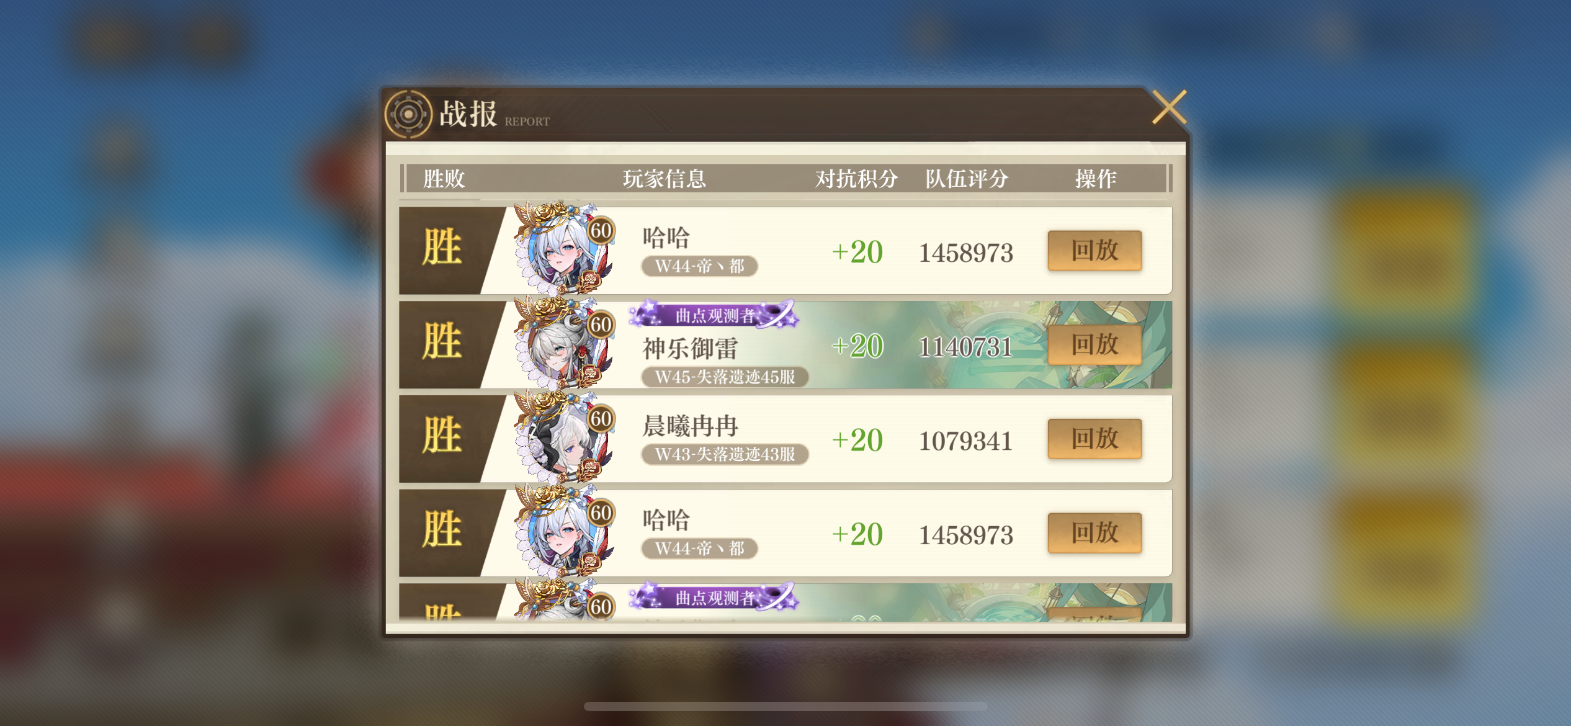Tap the W45-失落遗迹45服 server tag
Screen dimensions: 1571x726
[x=725, y=377]
